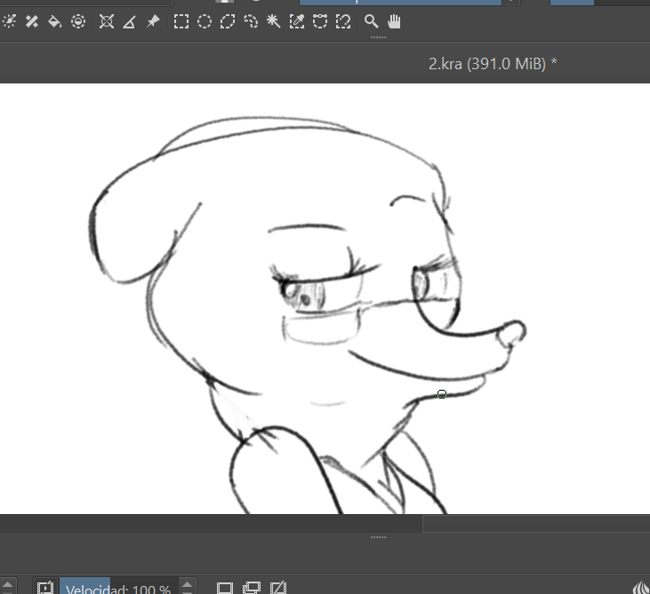Select the Contiguous Selection magic wand

coord(274,21)
